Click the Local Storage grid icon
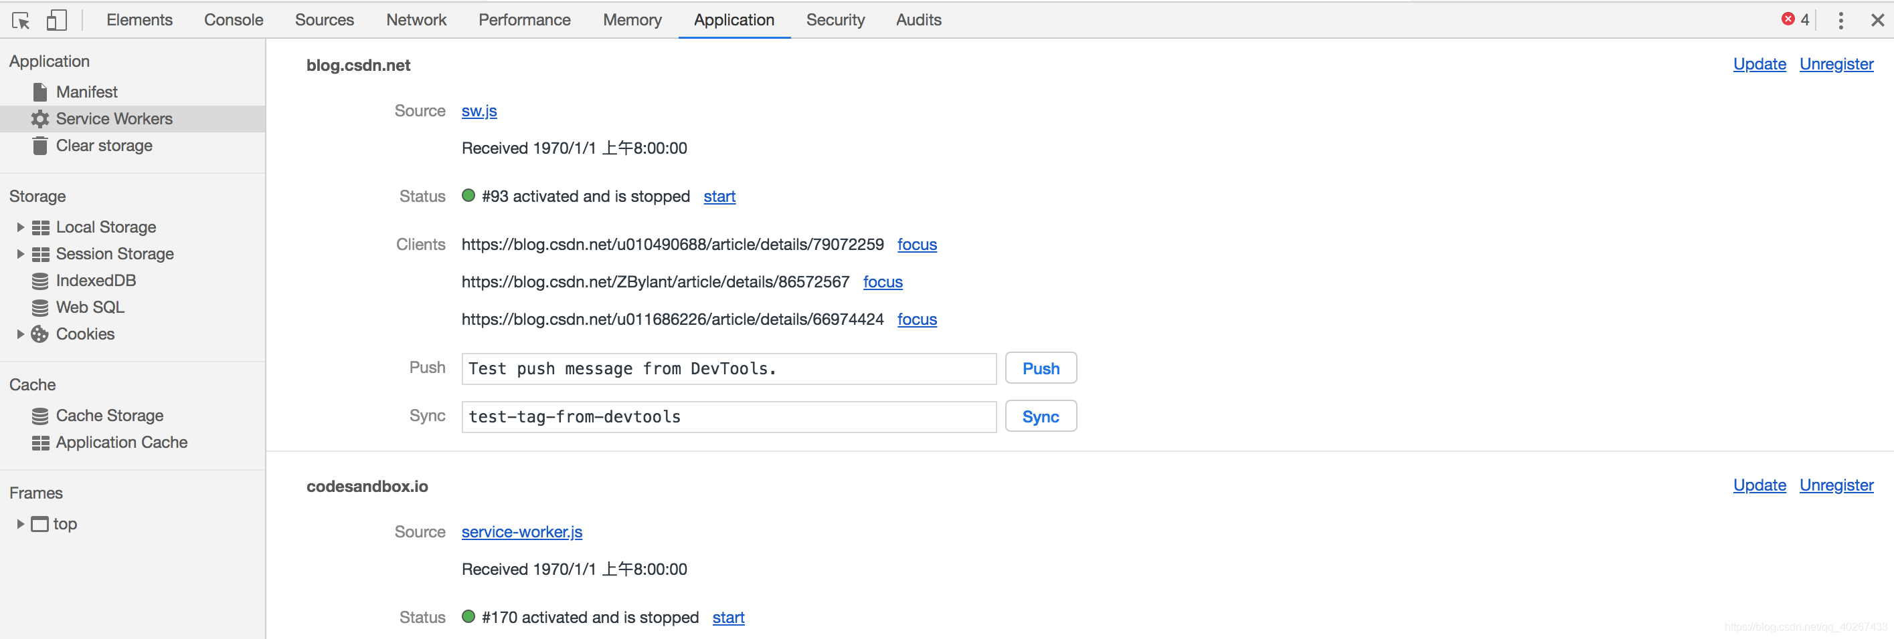The width and height of the screenshot is (1894, 639). [x=40, y=228]
